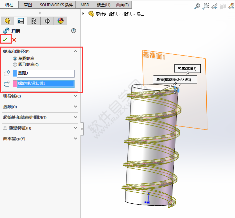This screenshot has height=218, width=235.
Task: Click the Zoom to Area icon
Action: [206, 6]
